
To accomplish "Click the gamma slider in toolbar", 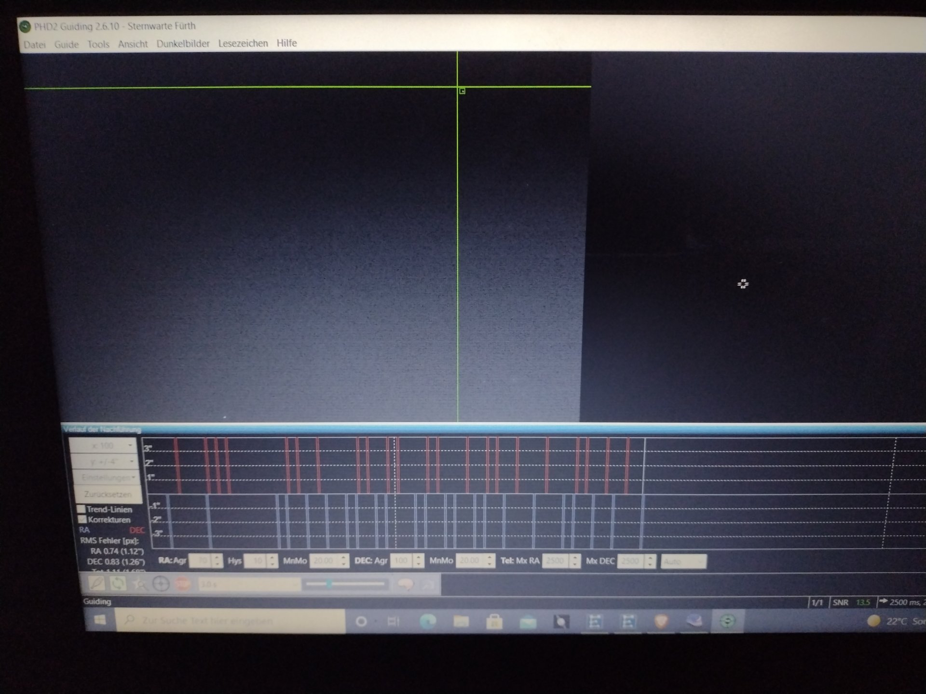I will 345,584.
